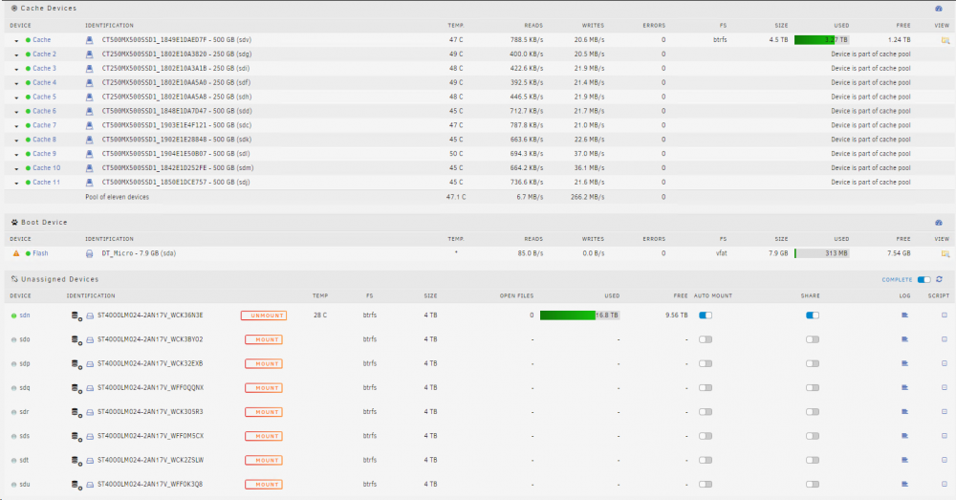Expand the Cache 11 row arrow
The image size is (956, 500).
click(x=16, y=183)
